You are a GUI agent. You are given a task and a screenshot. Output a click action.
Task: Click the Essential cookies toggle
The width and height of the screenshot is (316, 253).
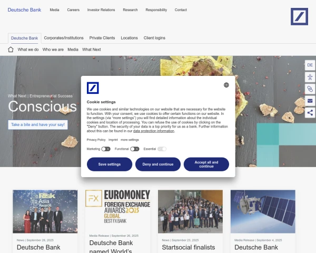pyautogui.click(x=162, y=149)
